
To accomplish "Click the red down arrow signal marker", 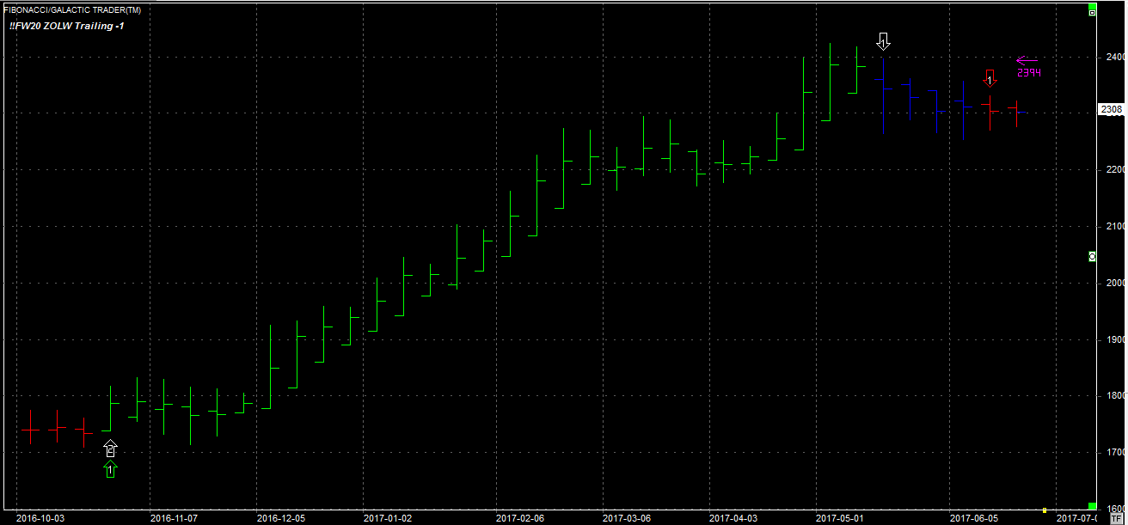I will tap(990, 79).
